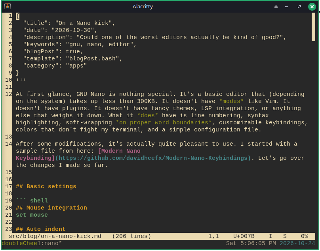Click line number 17 in the gutter

[9, 187]
